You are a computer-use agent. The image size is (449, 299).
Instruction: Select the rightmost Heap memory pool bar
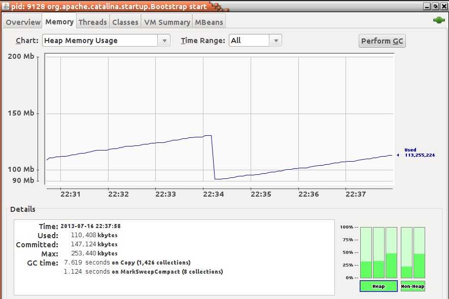pos(391,252)
